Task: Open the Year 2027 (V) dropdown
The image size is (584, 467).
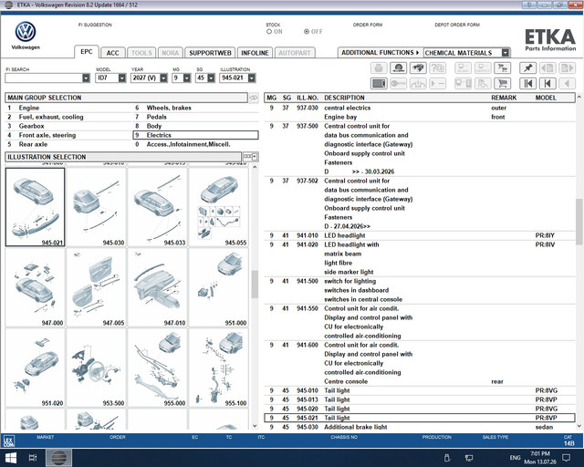Action: coord(163,78)
